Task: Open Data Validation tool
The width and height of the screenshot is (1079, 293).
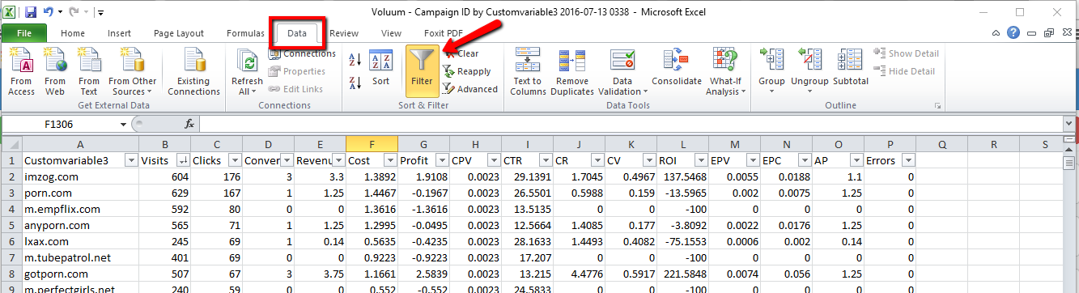Action: [622, 72]
